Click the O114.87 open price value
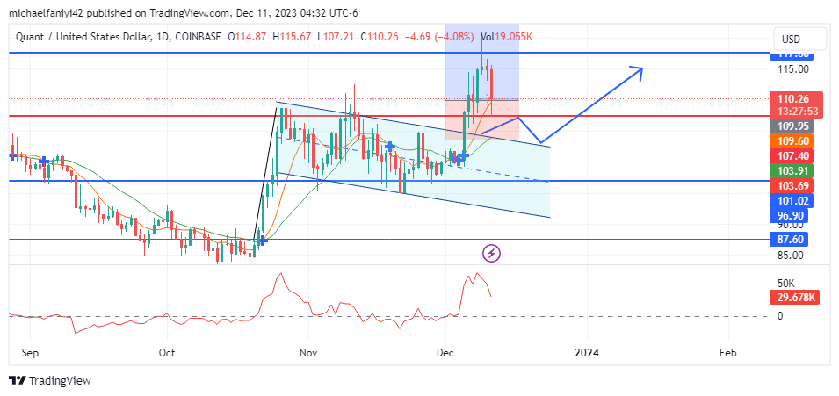 (x=247, y=37)
